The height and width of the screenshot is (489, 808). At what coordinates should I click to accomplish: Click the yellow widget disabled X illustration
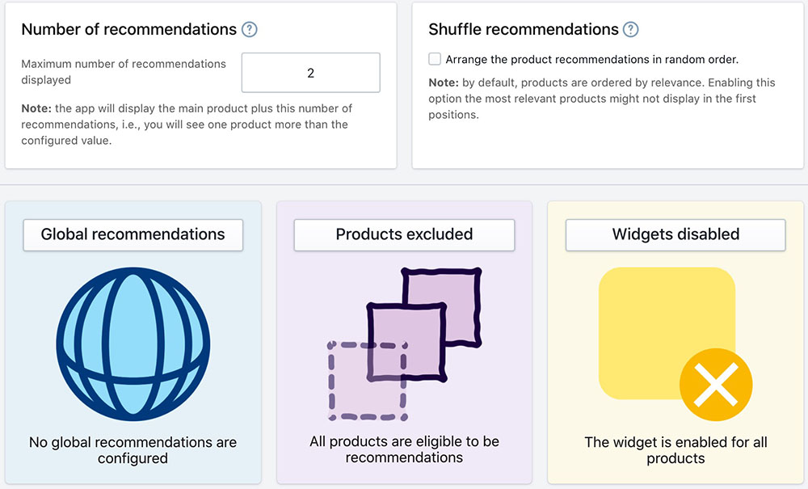[675, 344]
